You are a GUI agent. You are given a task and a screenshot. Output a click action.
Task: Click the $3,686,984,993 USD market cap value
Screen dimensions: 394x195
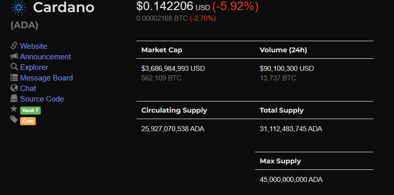click(173, 68)
